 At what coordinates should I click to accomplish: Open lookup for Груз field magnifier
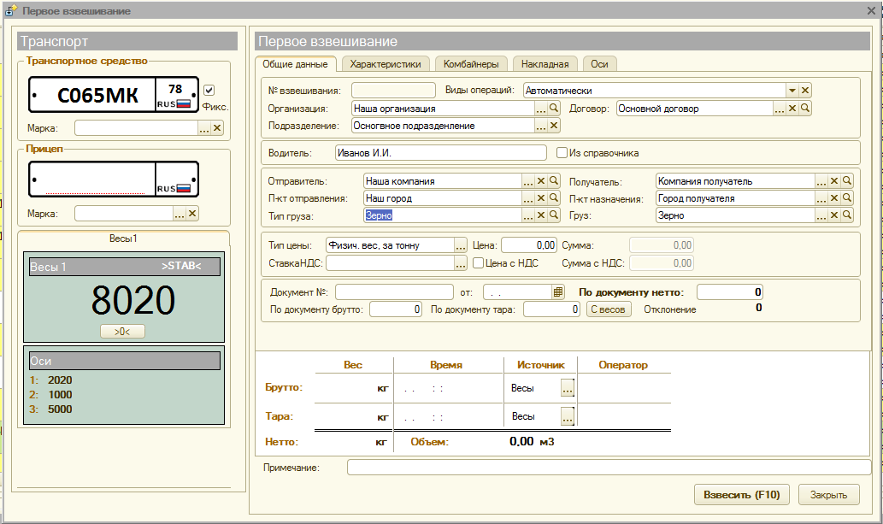[847, 216]
